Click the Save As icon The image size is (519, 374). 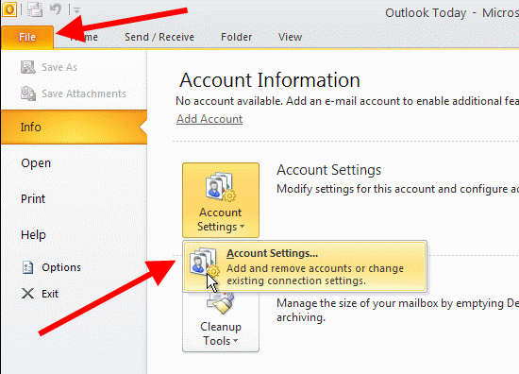point(27,67)
